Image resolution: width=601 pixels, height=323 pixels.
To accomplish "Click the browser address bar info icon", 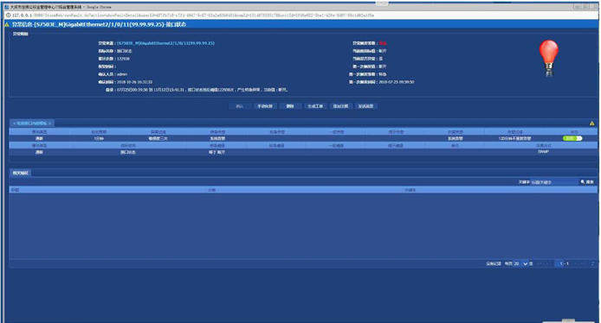I will tap(8, 16).
